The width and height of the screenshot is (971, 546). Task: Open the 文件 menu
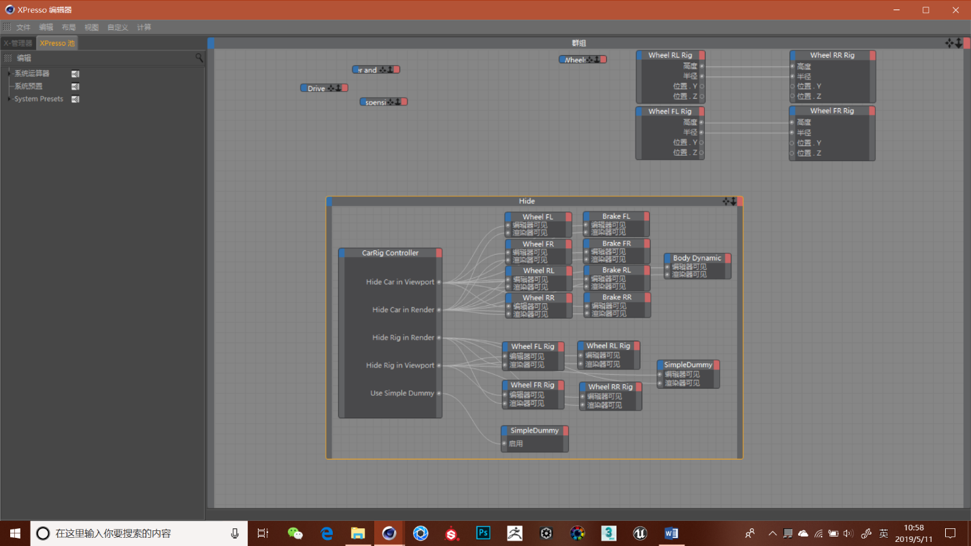pos(23,27)
